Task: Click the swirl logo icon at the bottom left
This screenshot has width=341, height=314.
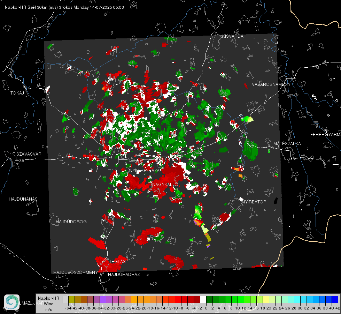Action: click(12, 302)
